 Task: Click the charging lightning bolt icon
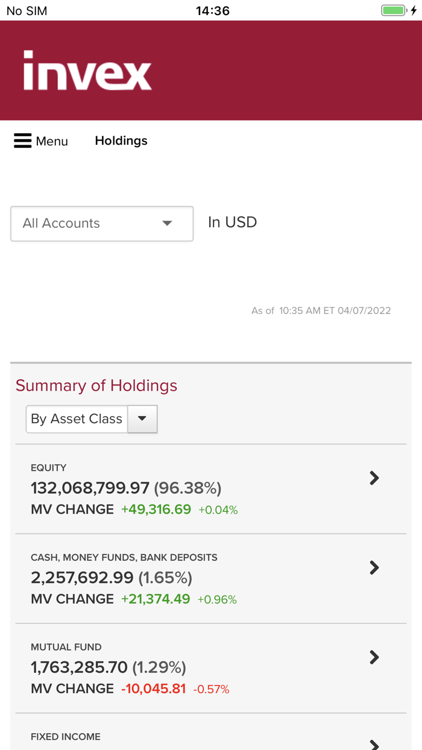[412, 10]
